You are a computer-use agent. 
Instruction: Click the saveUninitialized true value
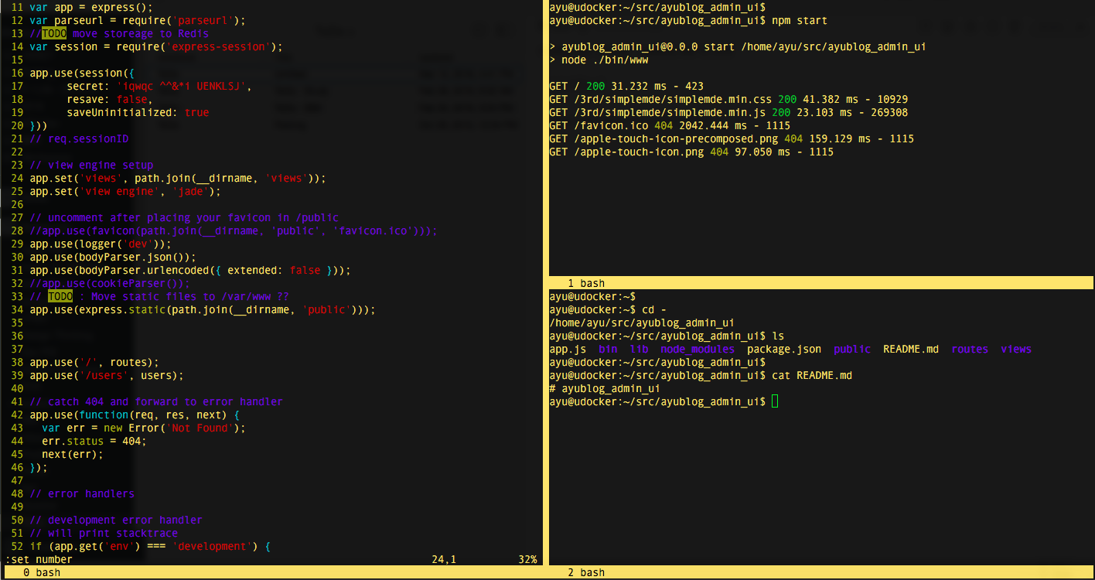196,112
